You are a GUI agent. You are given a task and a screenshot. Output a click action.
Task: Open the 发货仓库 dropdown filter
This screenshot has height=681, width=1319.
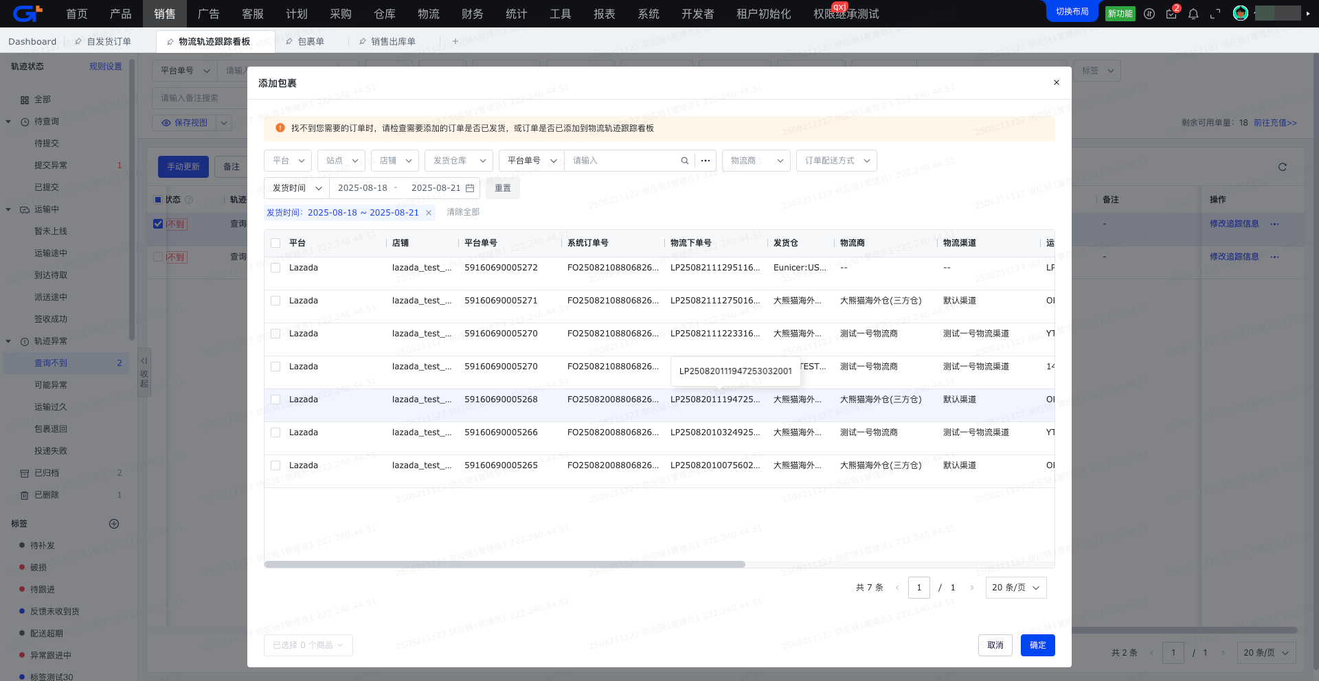coord(459,161)
